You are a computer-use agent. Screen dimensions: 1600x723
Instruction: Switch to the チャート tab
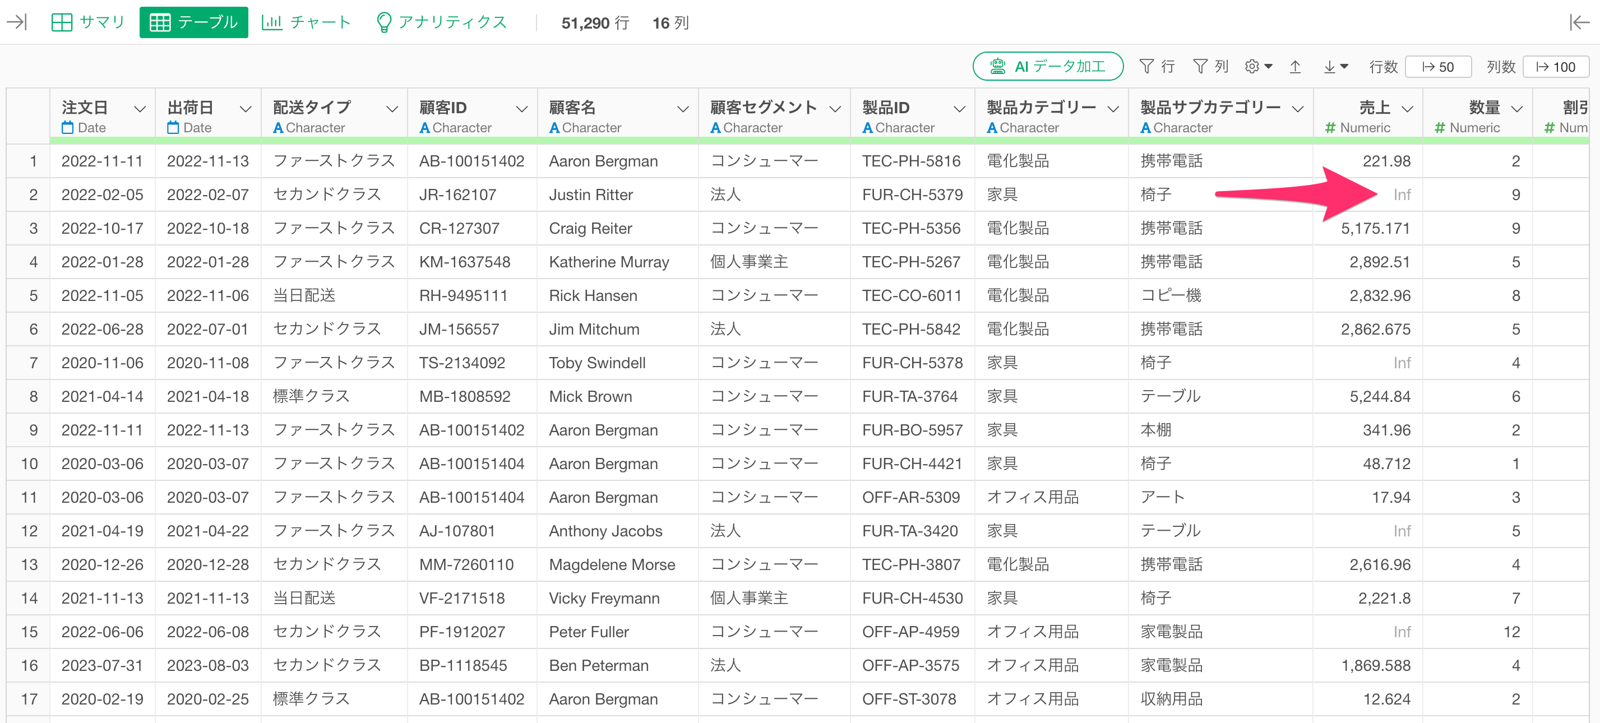coord(307,22)
